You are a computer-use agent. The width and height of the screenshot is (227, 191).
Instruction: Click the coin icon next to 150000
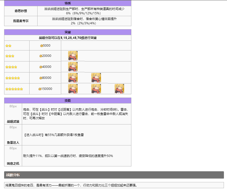[40, 89]
